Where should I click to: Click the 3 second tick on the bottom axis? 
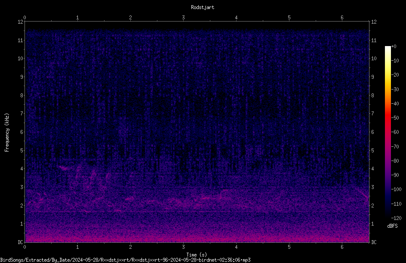point(183,247)
